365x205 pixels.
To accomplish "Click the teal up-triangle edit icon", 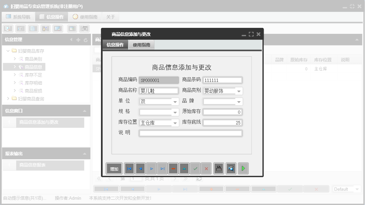I will click(184, 169).
